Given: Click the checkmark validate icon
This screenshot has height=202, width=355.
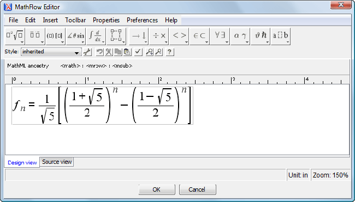Looking at the screenshot, I should [x=138, y=52].
